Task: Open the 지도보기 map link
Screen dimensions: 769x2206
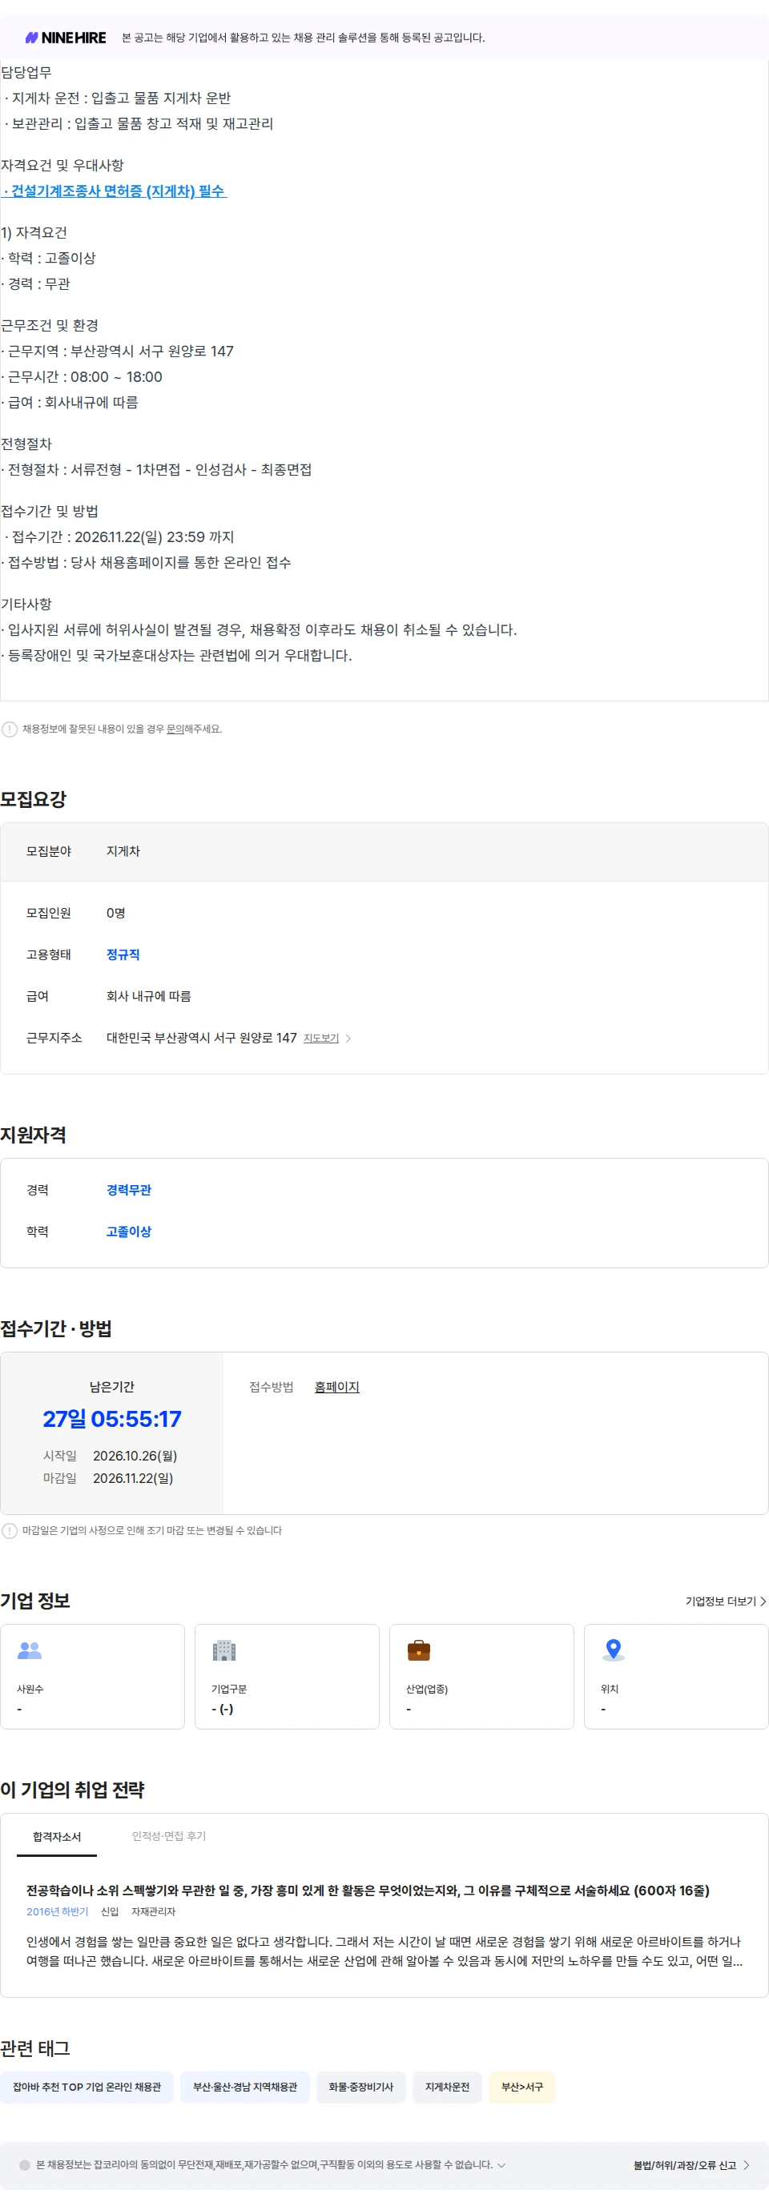Action: [x=321, y=1038]
